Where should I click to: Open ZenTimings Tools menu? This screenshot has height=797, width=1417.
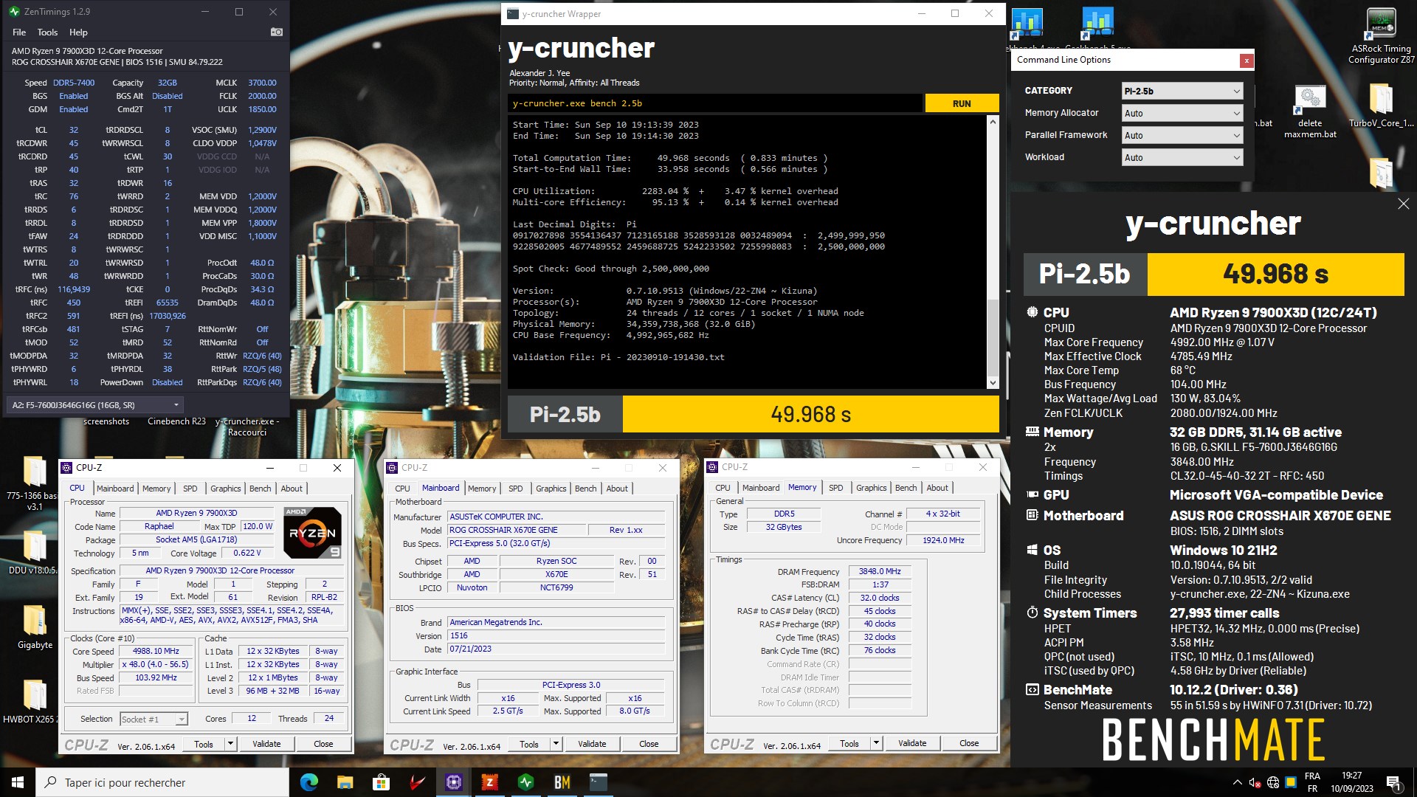tap(47, 32)
